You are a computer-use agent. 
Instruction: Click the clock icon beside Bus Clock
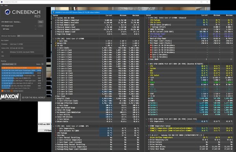[x=56, y=96]
